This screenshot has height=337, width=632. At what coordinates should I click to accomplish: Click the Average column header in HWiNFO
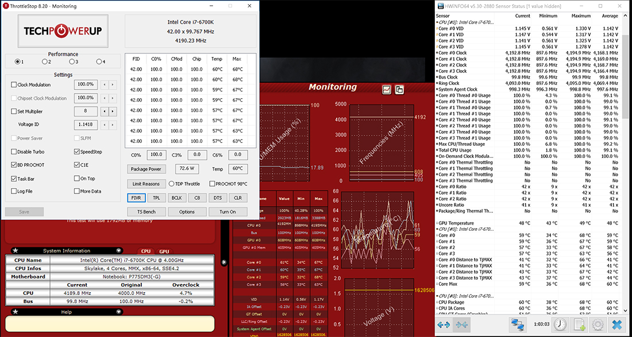[610, 16]
